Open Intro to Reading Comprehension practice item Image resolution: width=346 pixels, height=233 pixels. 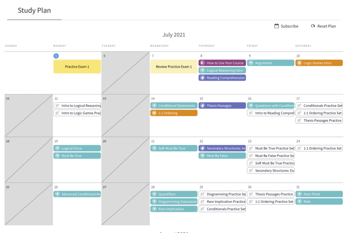point(270,113)
